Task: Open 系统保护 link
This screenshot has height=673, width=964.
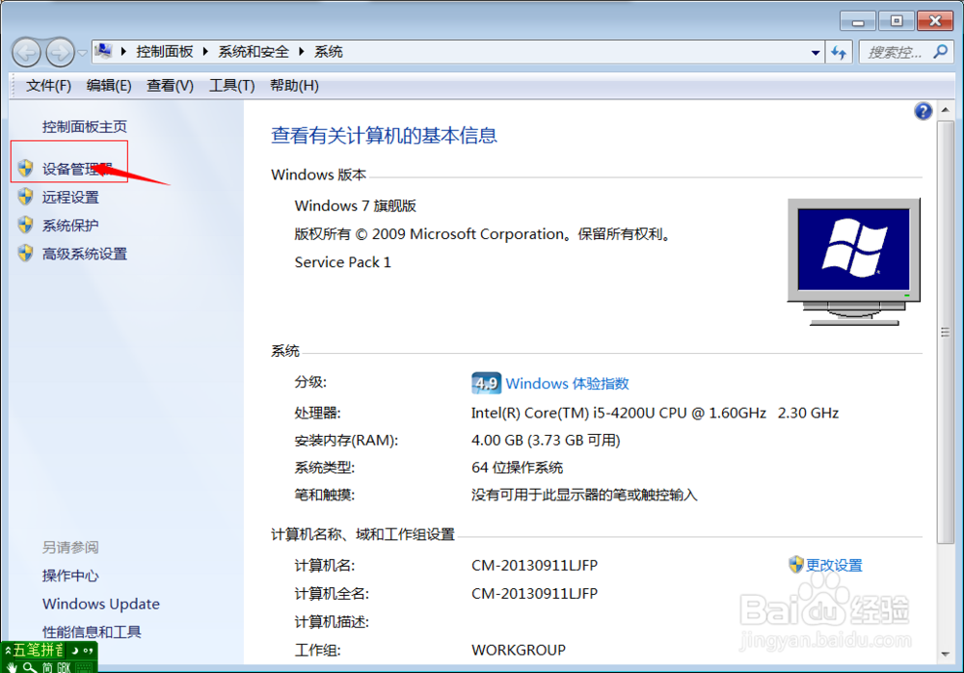Action: point(70,226)
